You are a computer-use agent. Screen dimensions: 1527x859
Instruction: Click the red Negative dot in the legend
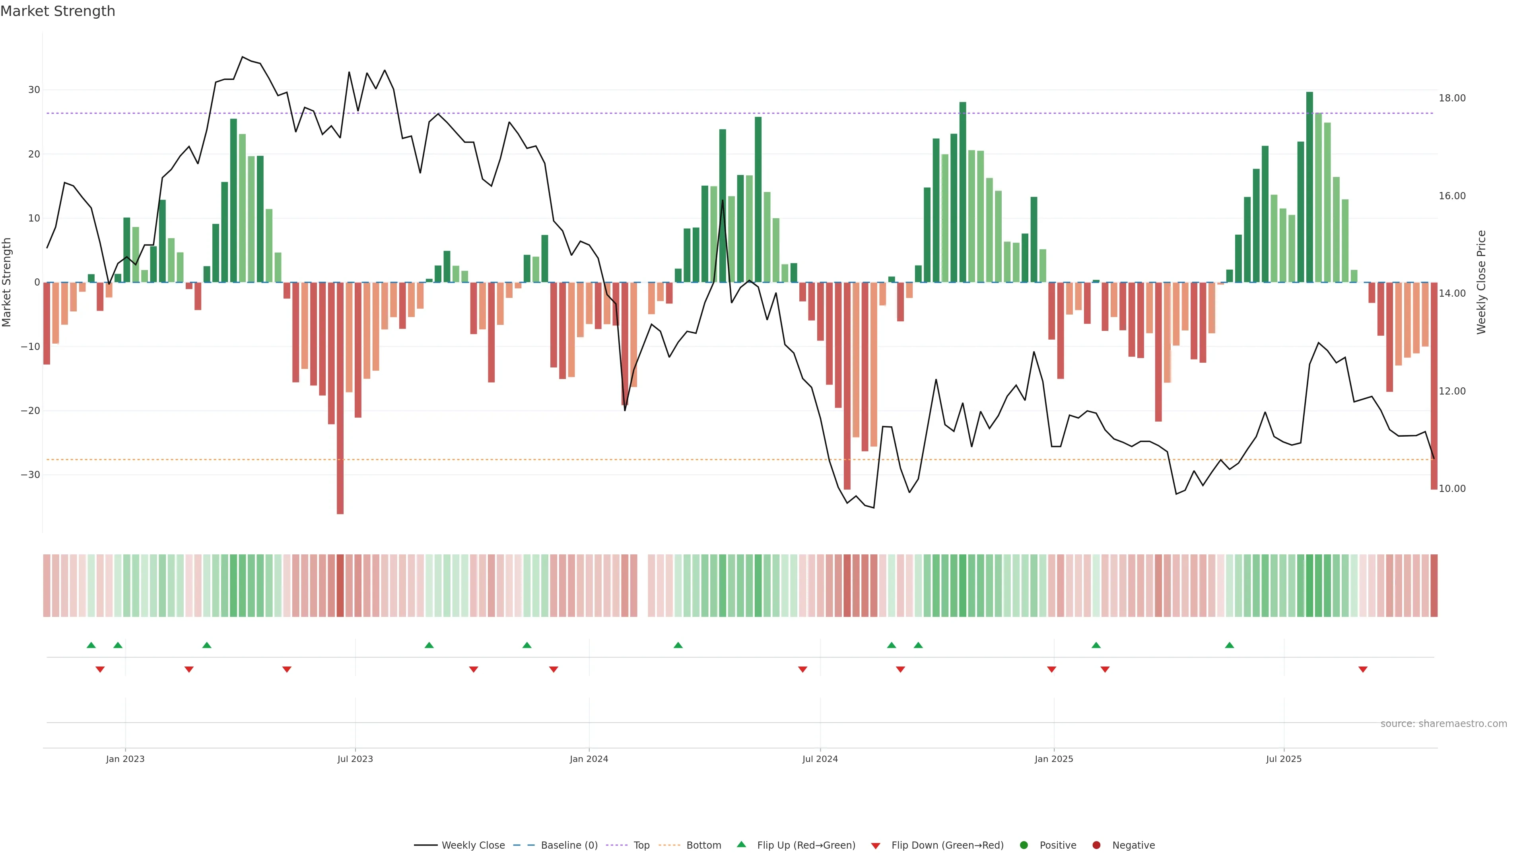[1096, 845]
